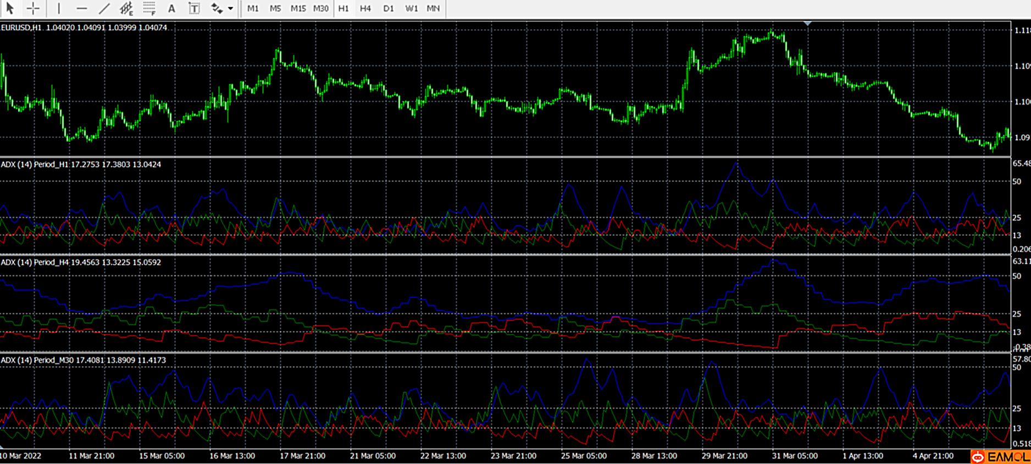Select the Fibonacci retracement tool
This screenshot has height=464, width=1031.
(149, 8)
